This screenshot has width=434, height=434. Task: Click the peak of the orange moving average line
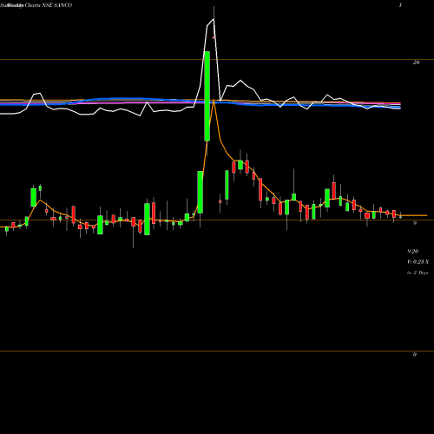tap(214, 100)
